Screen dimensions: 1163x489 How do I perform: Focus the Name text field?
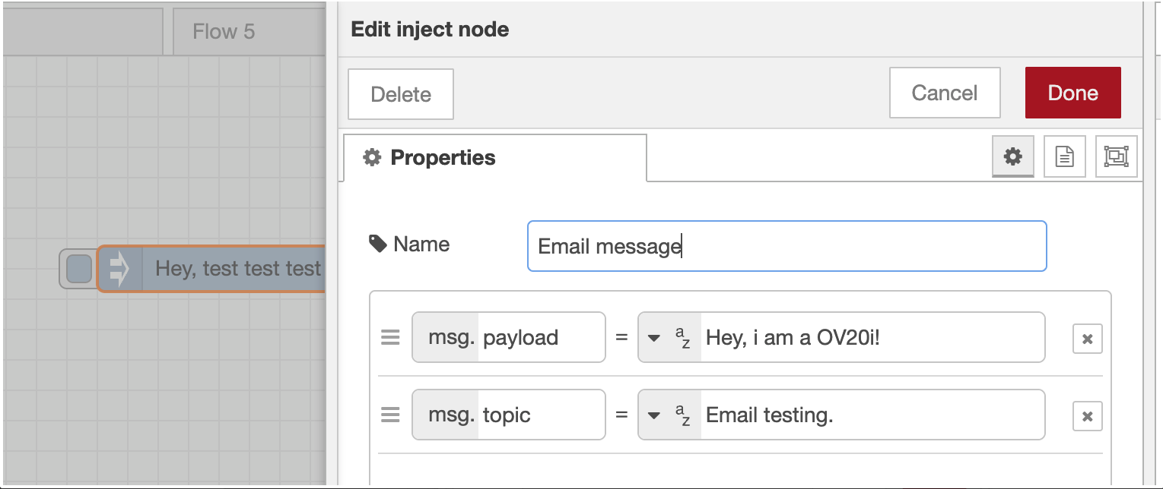[786, 246]
